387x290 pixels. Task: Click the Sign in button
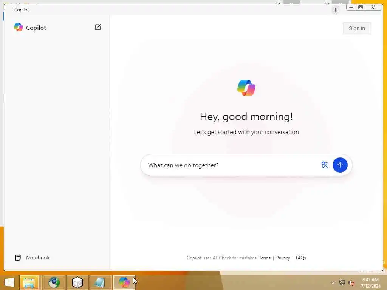tap(357, 28)
